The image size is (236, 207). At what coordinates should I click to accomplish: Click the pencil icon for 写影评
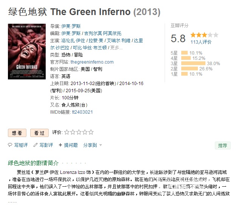tap(35, 145)
